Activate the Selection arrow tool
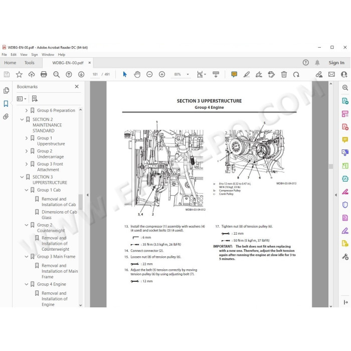351x351 pixels. coord(125,74)
